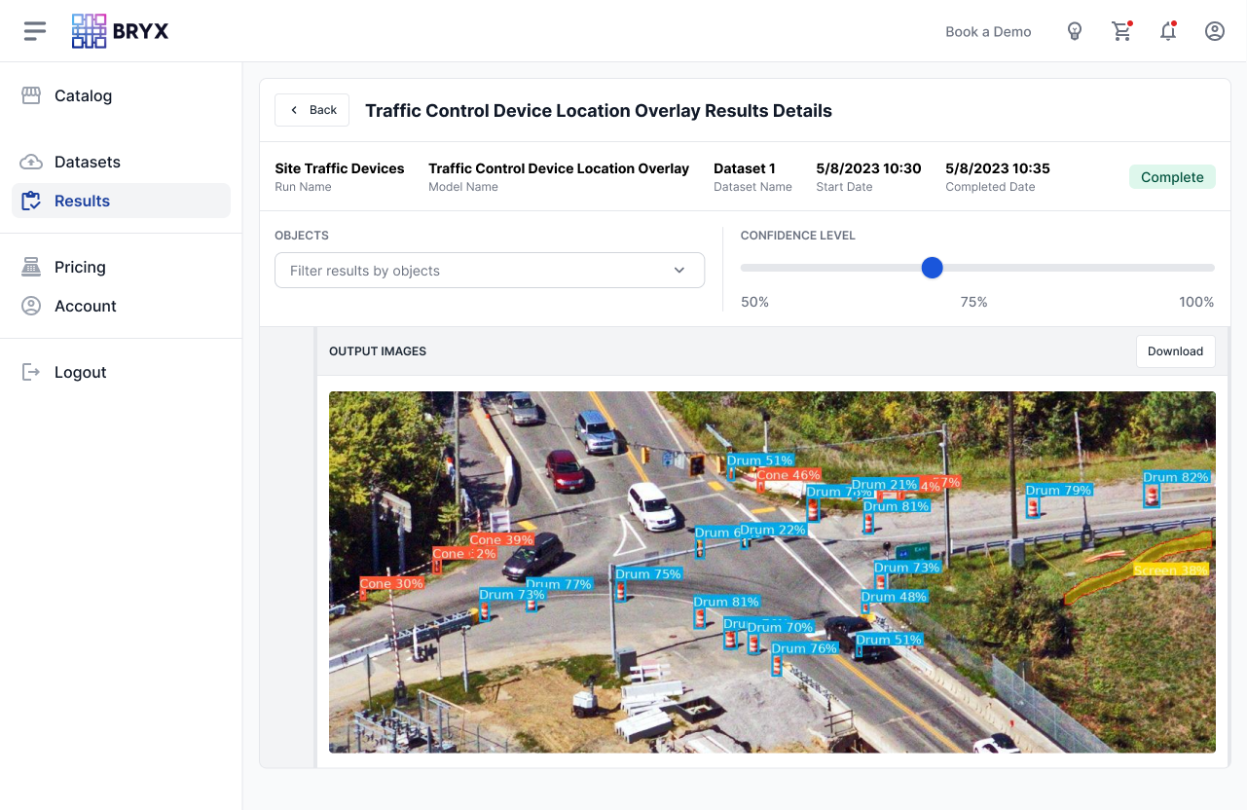Click the Catalog storefront icon

click(31, 95)
